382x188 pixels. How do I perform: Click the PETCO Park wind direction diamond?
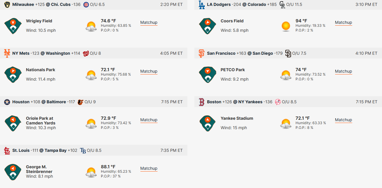click(208, 75)
